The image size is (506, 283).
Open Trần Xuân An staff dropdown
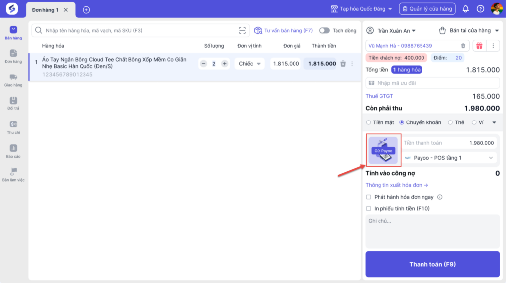coord(391,30)
